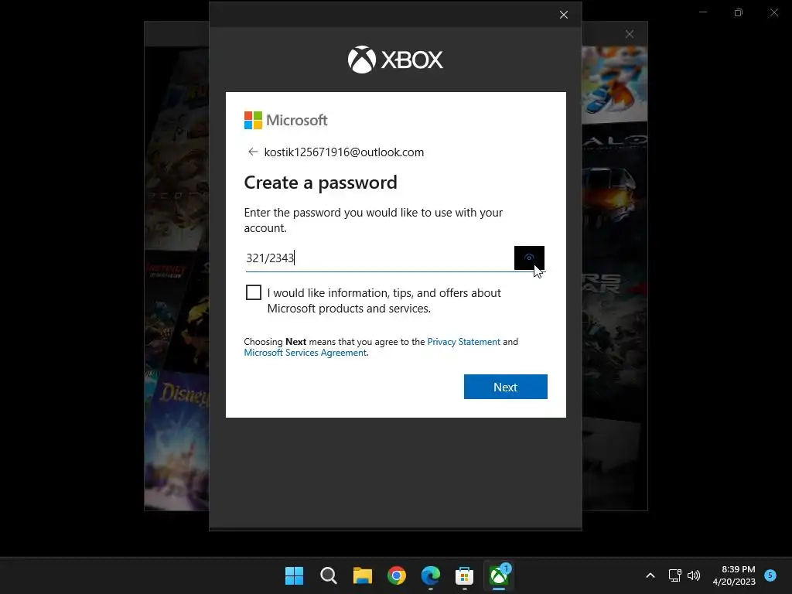The width and height of the screenshot is (792, 594).
Task: Launch Microsoft Edge from taskbar
Action: coord(430,575)
